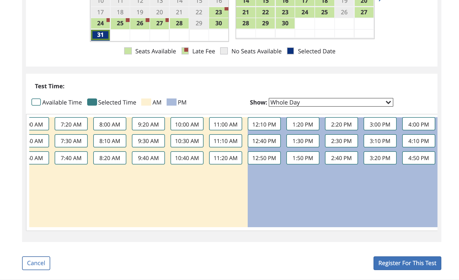Select the 9:40 AM time slot
The height and width of the screenshot is (280, 459).
(148, 158)
